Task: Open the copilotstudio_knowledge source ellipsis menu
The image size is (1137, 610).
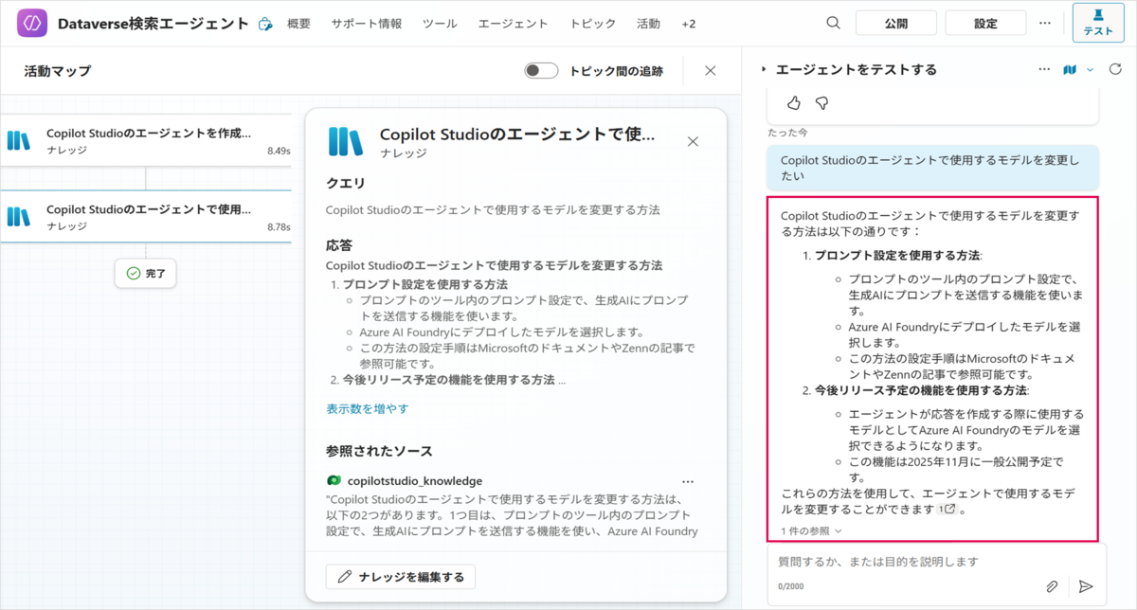Action: click(x=688, y=480)
